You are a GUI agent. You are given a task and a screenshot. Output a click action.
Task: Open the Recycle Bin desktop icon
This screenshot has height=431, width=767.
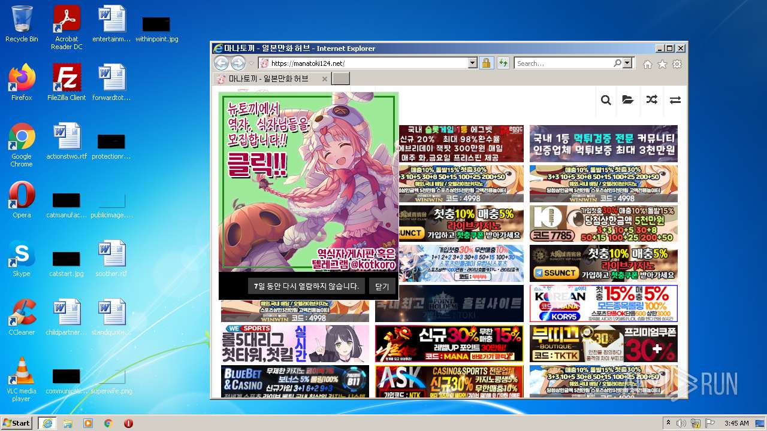click(22, 24)
